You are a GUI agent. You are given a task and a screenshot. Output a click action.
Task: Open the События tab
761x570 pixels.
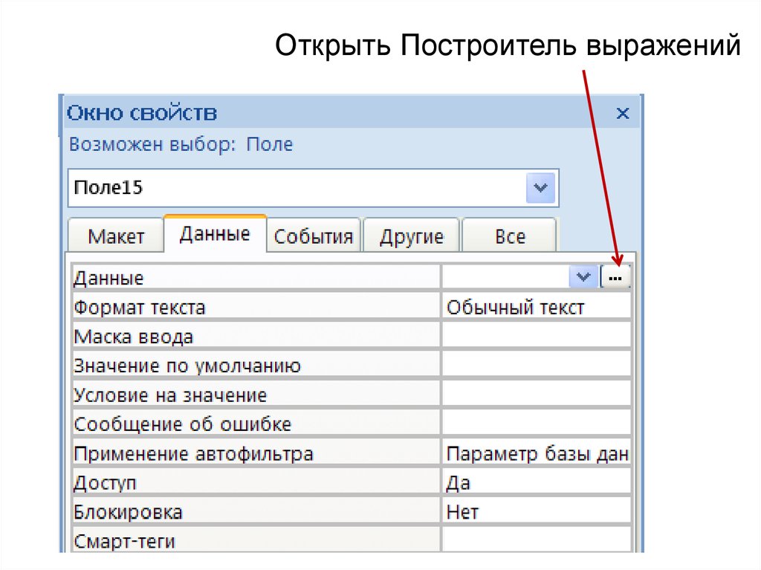pos(313,236)
